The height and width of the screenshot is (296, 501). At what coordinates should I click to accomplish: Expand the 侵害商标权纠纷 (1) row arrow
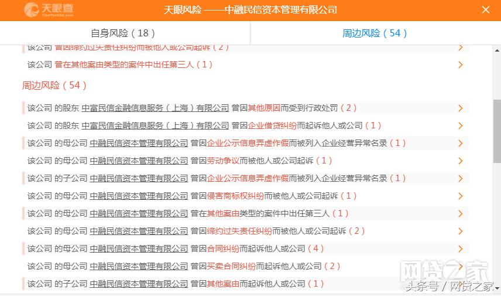[460, 196]
